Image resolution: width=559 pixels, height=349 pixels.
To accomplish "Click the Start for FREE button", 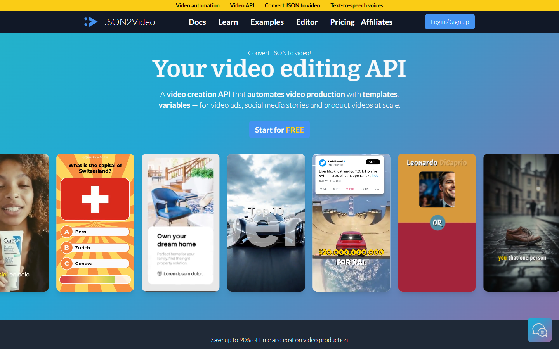I will coord(279,130).
